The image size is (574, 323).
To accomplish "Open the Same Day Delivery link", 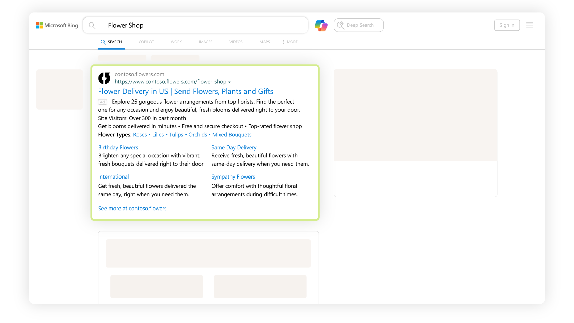I will click(x=234, y=147).
